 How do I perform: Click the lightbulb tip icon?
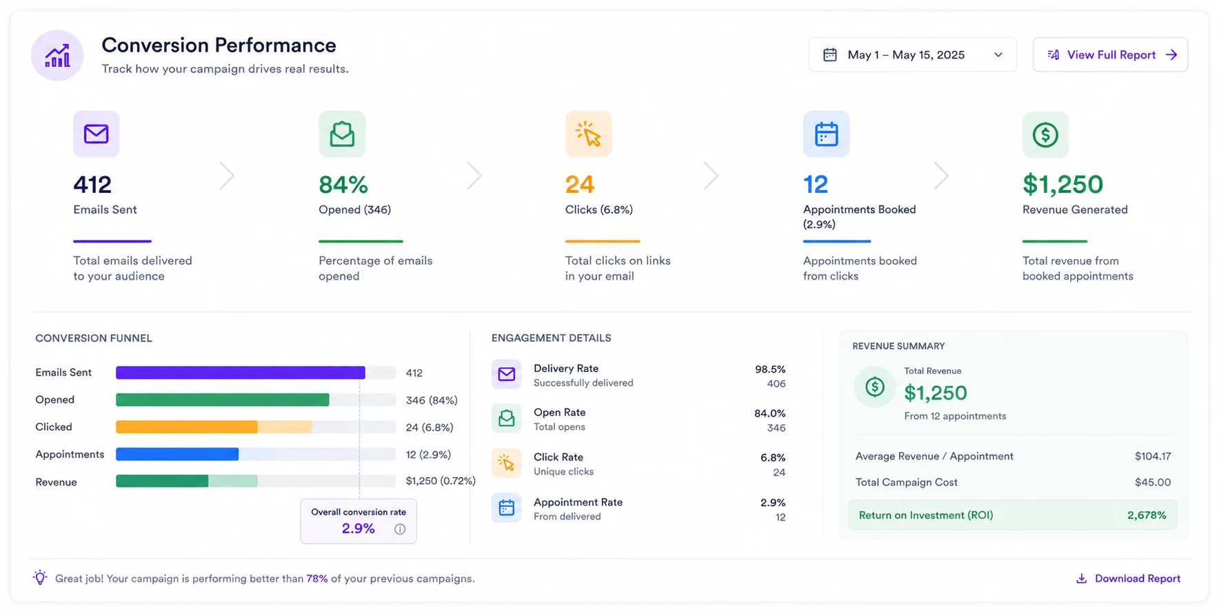(40, 578)
